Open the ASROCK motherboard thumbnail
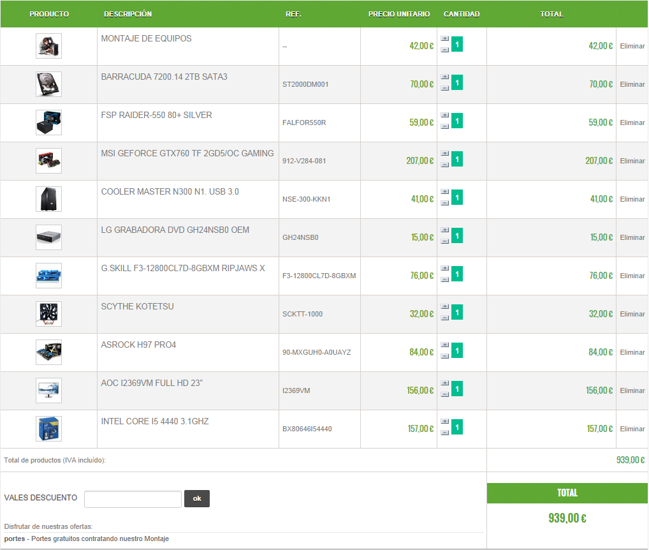649x550 pixels. (x=49, y=352)
